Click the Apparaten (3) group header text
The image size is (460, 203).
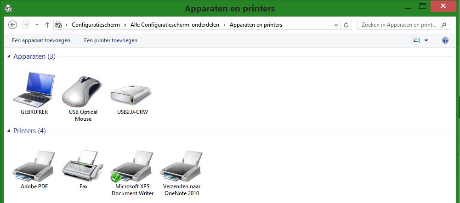34,56
